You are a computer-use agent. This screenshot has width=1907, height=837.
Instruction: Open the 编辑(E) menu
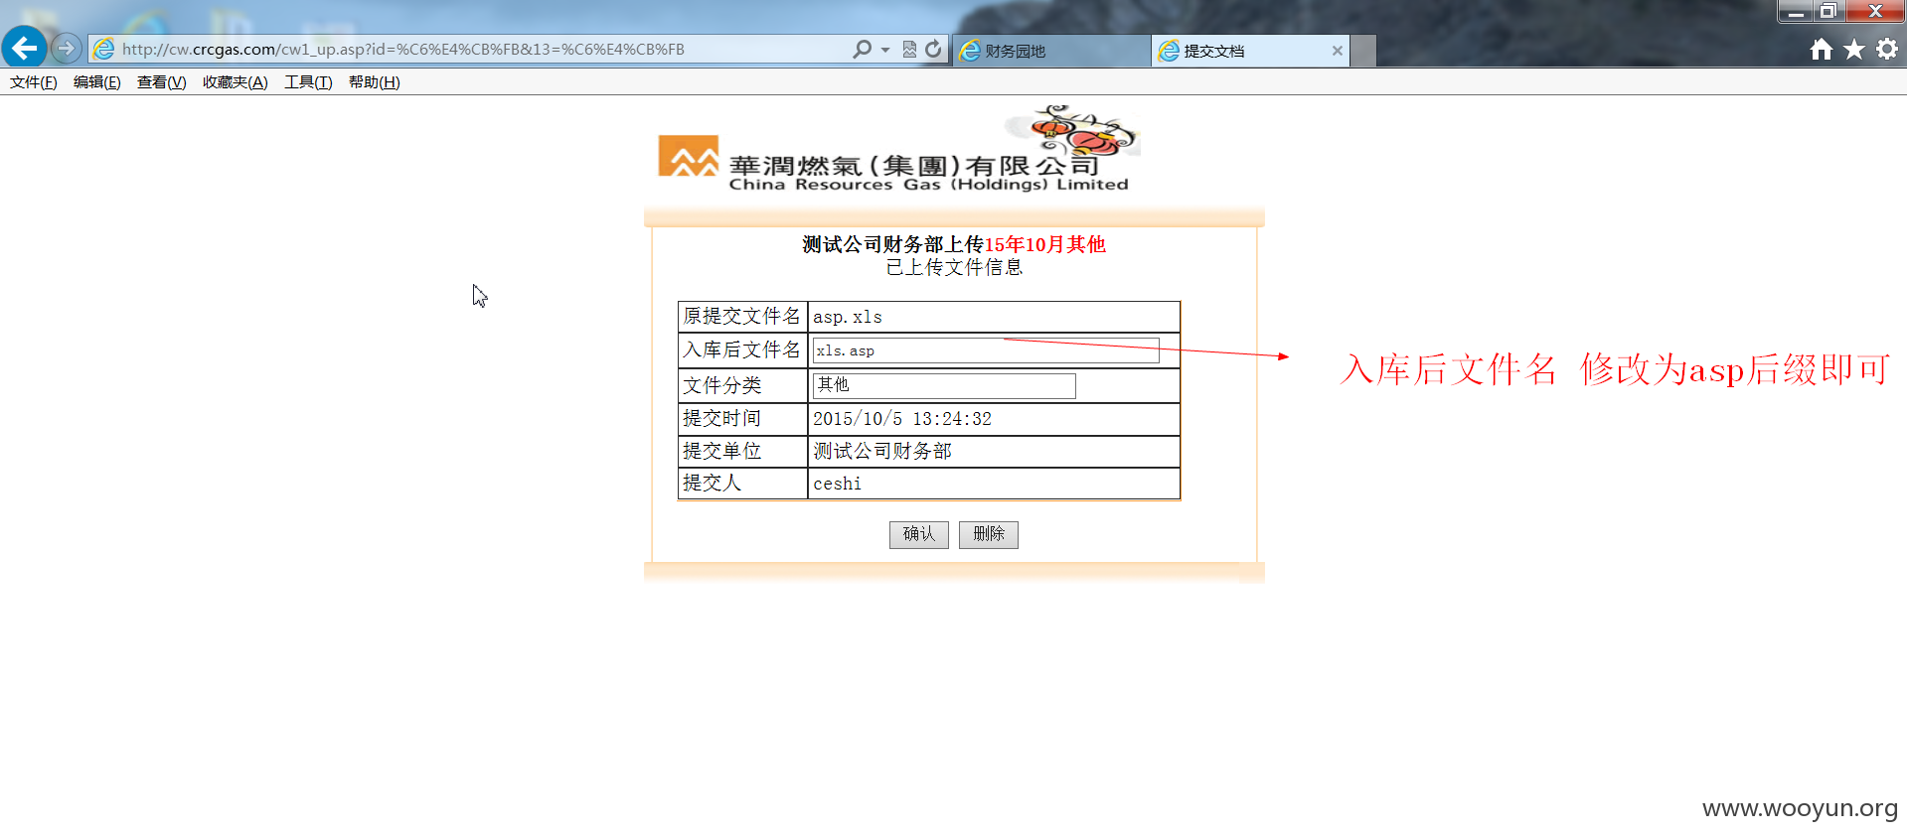97,82
